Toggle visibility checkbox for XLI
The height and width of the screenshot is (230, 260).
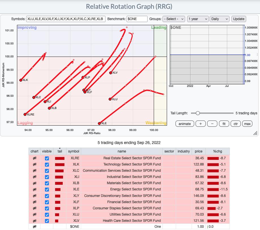[47, 177]
